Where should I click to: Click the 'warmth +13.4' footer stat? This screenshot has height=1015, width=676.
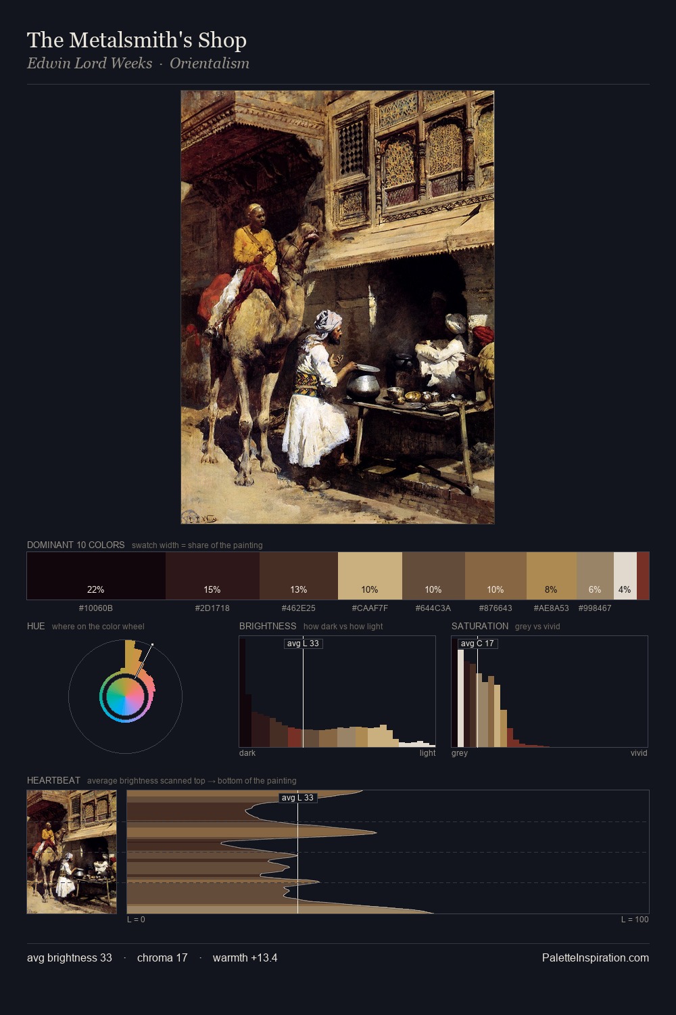click(x=245, y=957)
